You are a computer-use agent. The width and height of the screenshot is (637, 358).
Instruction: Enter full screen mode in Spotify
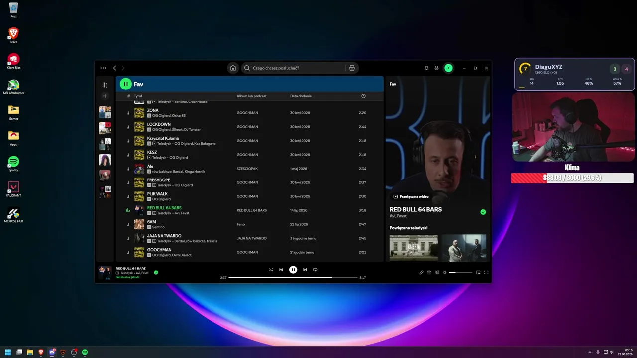click(x=486, y=273)
